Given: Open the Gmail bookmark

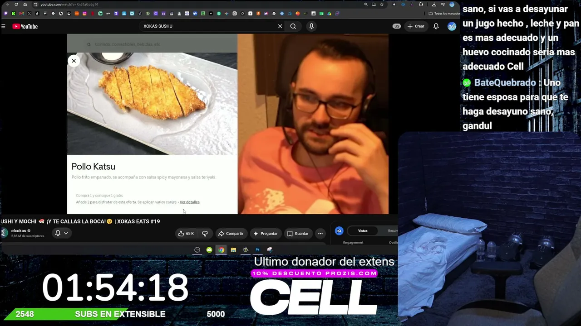Looking at the screenshot, I should pyautogui.click(x=21, y=14).
